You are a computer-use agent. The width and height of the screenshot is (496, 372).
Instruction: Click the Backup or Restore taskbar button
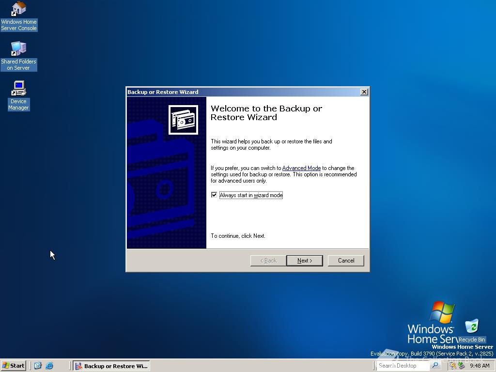click(x=111, y=366)
